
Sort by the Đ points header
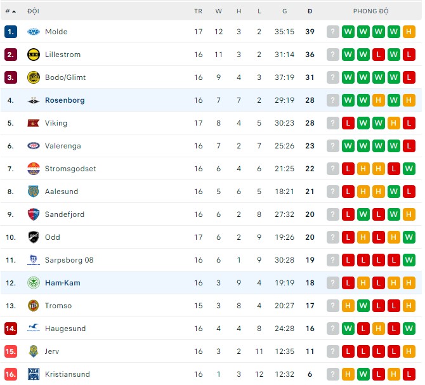pyautogui.click(x=310, y=11)
